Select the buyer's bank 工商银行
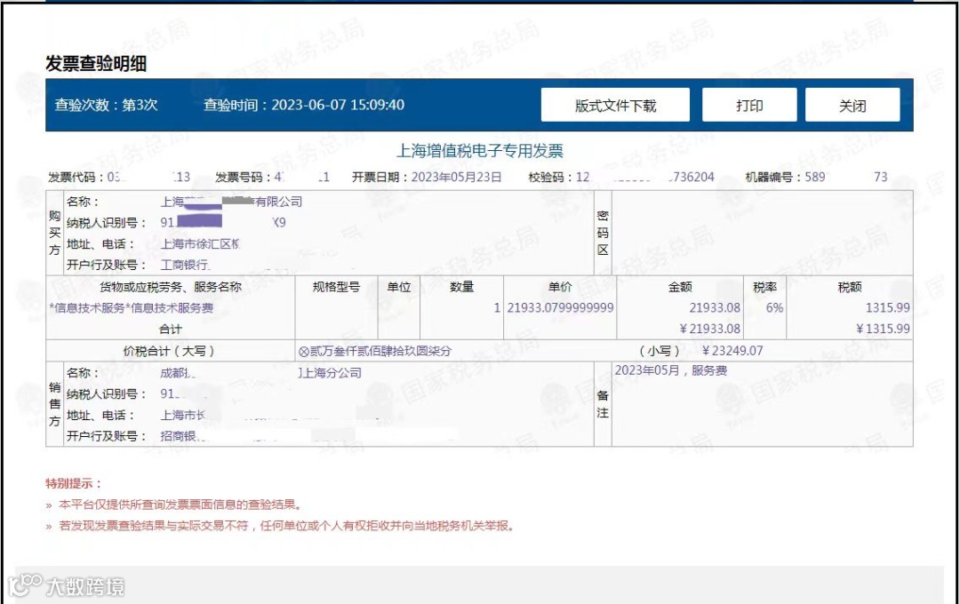 (185, 265)
